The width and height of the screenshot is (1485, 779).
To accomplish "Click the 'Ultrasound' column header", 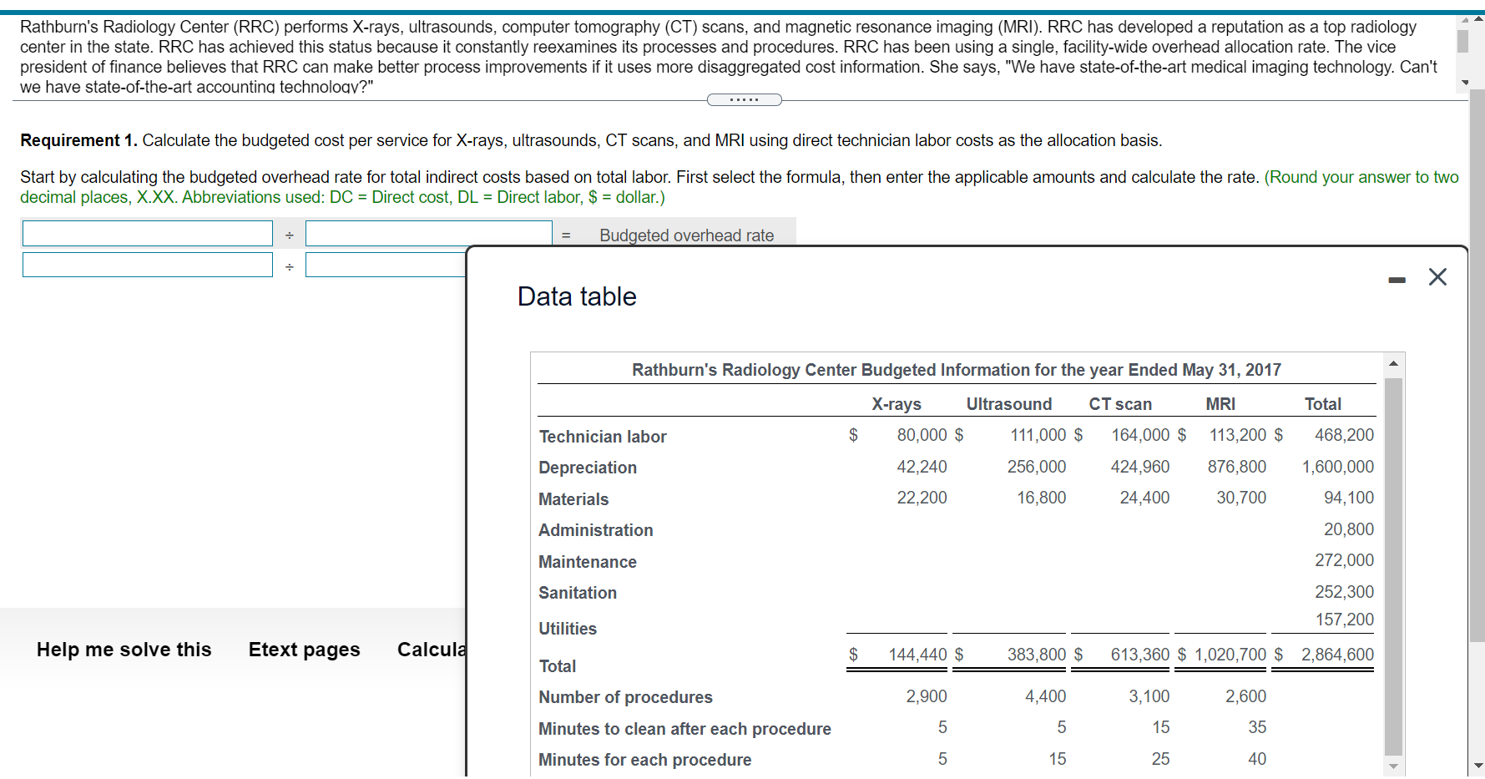I will click(x=1009, y=404).
